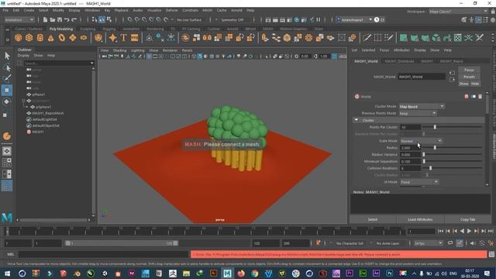Viewport: 496px width, 279px height.
Task: Select the arrow Select tool in toolbox
Action: click(x=7, y=56)
